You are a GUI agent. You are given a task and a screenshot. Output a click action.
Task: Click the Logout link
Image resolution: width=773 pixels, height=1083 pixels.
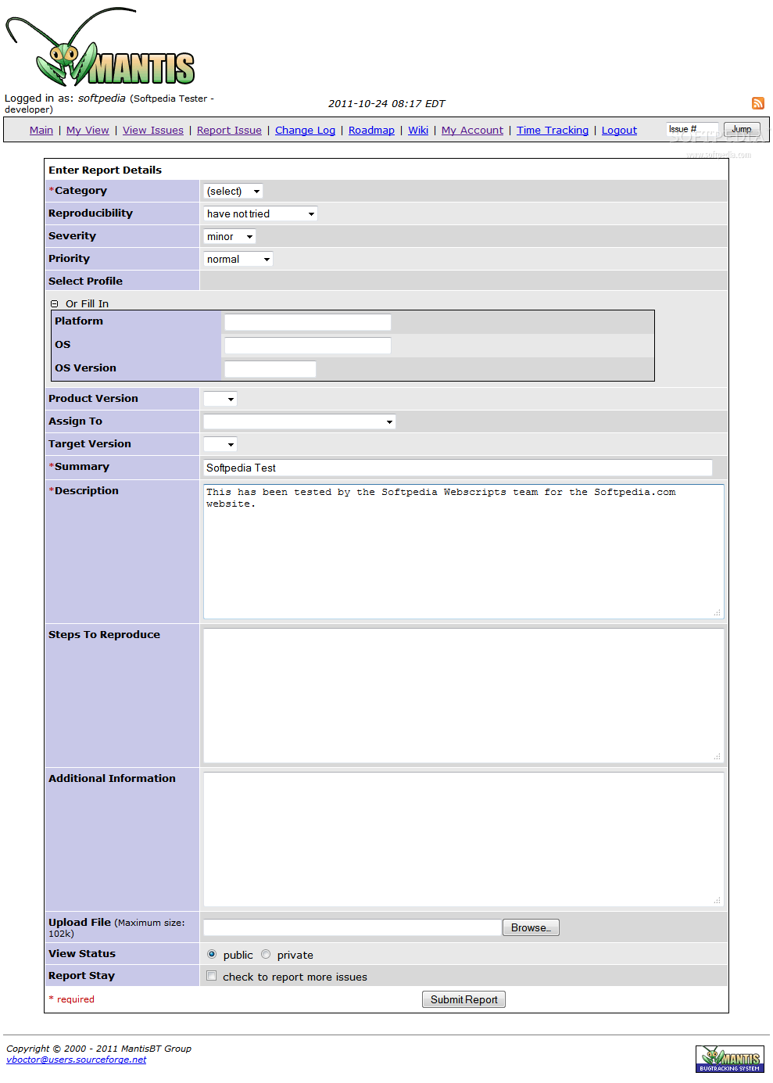[x=619, y=131]
